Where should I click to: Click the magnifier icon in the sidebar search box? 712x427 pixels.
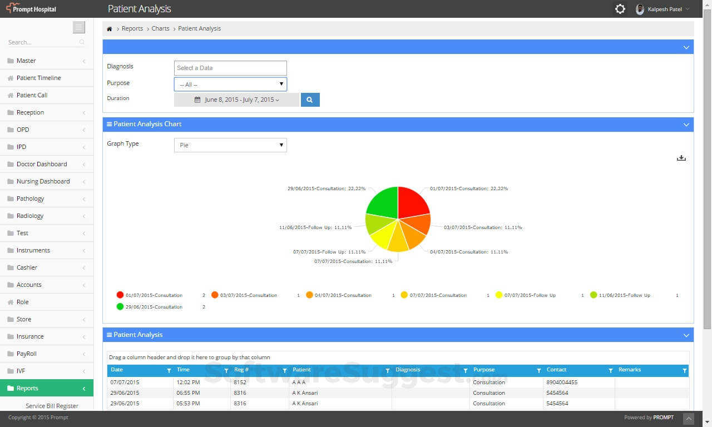pos(81,42)
